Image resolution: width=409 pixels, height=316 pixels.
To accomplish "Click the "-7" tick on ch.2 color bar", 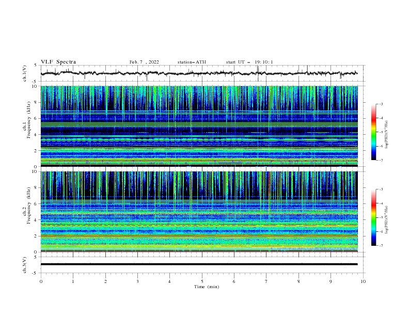I will (x=381, y=245).
